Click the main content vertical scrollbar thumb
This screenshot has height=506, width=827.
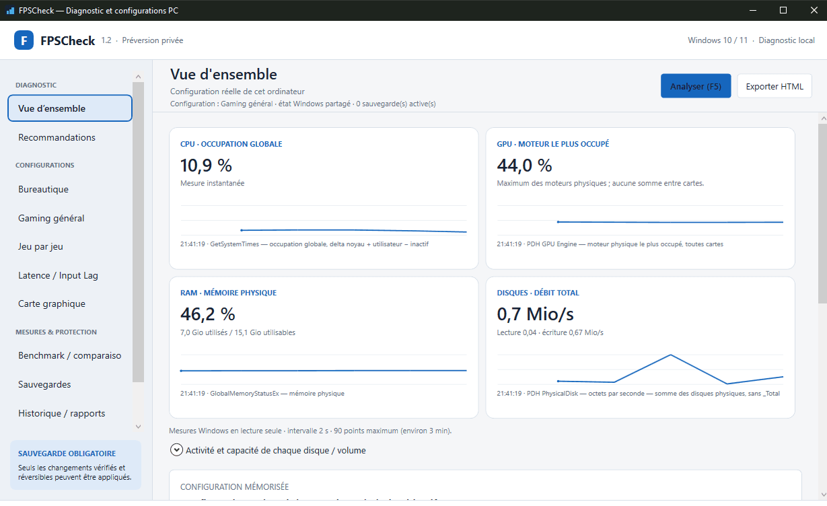(x=822, y=213)
